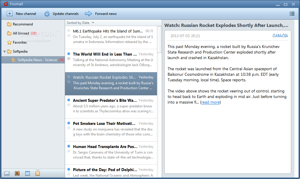Click the Softpedia folder icon
Viewport: 300px width, 179px height.
[x=9, y=51]
